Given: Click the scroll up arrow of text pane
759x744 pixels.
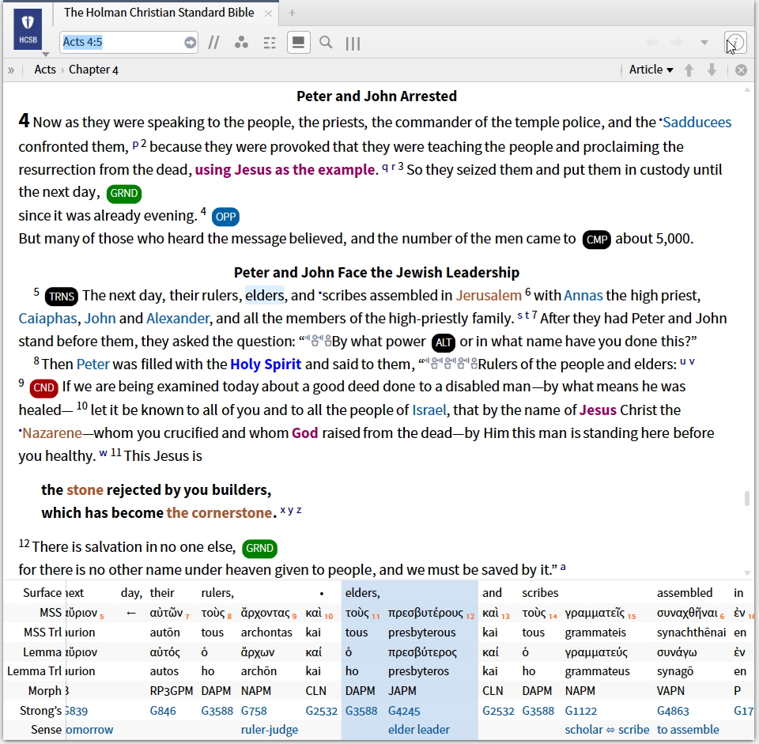Looking at the screenshot, I should (x=747, y=90).
